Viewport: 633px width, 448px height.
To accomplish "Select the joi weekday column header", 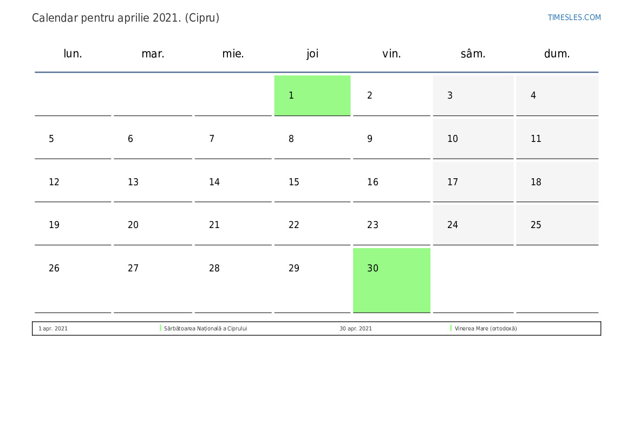I will pos(312,54).
